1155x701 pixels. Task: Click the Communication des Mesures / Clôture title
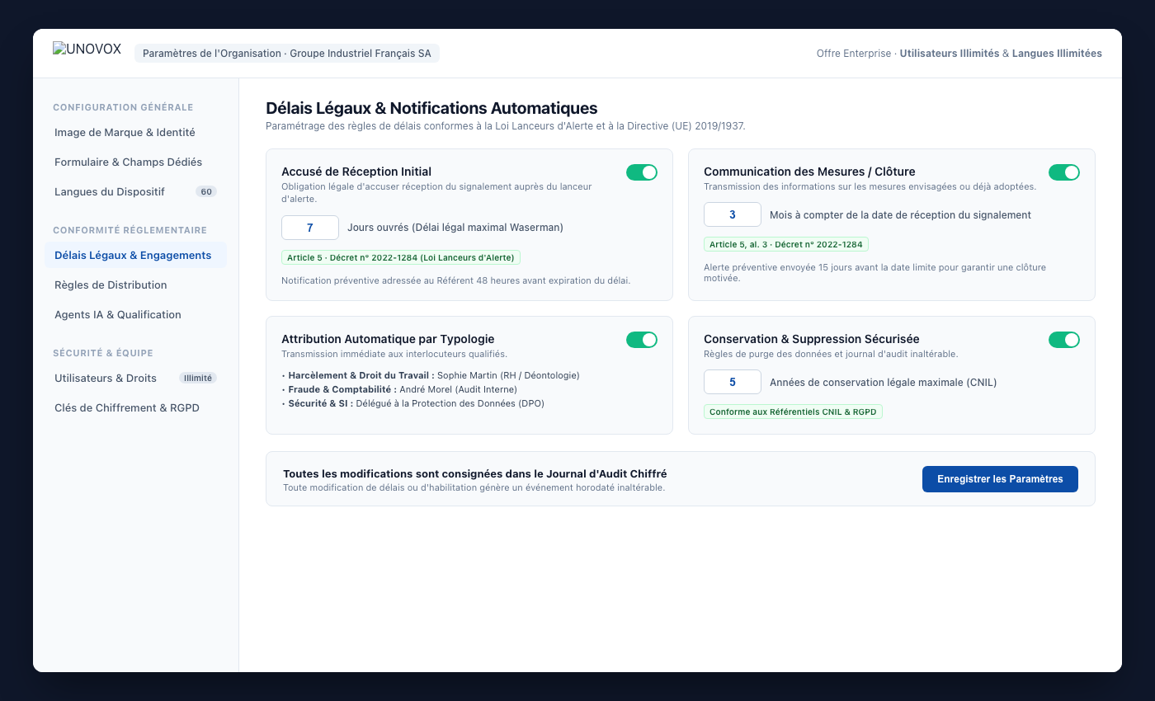point(809,172)
